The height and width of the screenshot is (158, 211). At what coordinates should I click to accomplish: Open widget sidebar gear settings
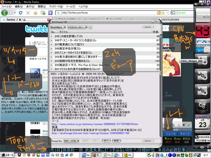tap(196, 5)
